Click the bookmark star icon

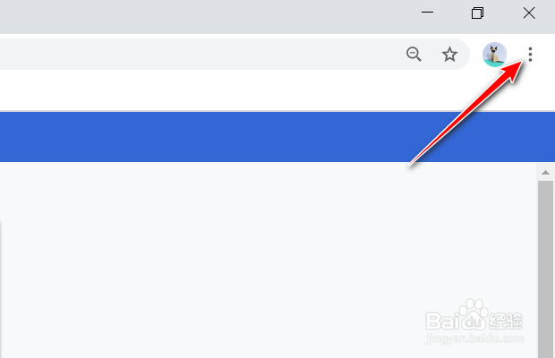tap(450, 55)
